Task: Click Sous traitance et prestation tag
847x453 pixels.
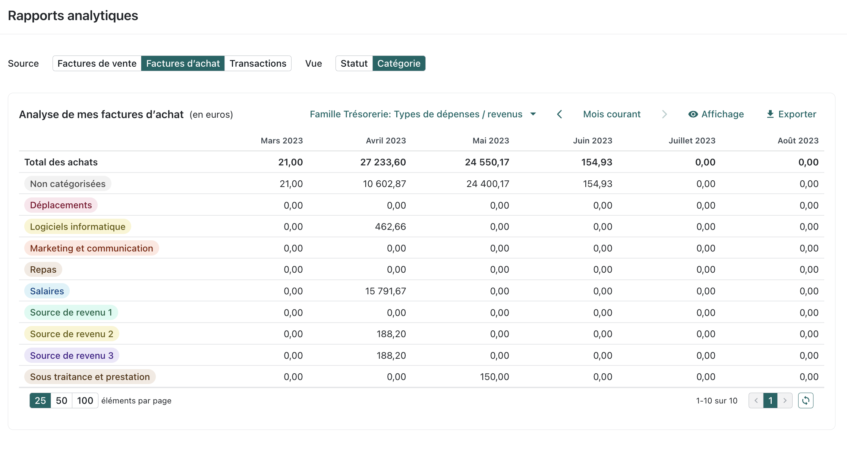Action: click(x=90, y=377)
